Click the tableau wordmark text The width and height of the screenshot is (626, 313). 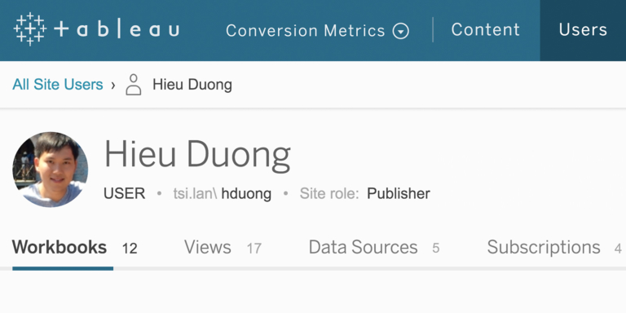coord(117,29)
